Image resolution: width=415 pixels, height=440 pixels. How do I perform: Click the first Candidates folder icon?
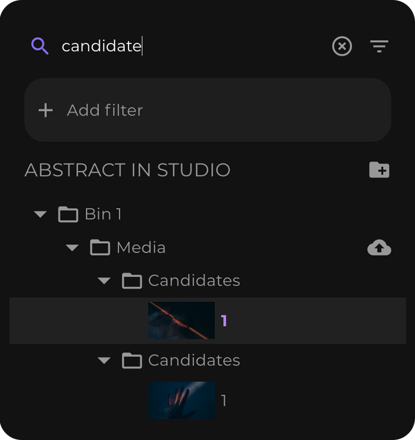click(x=132, y=280)
